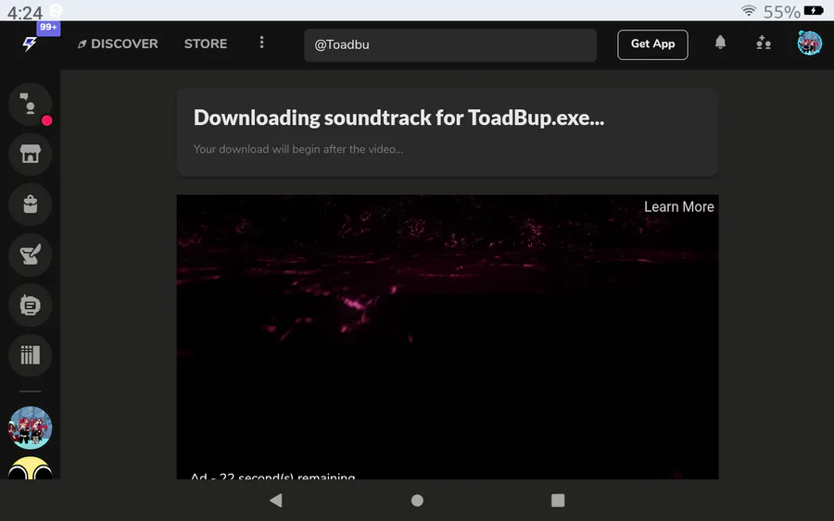Image resolution: width=834 pixels, height=521 pixels.
Task: Go to the Discover tab
Action: coord(118,43)
